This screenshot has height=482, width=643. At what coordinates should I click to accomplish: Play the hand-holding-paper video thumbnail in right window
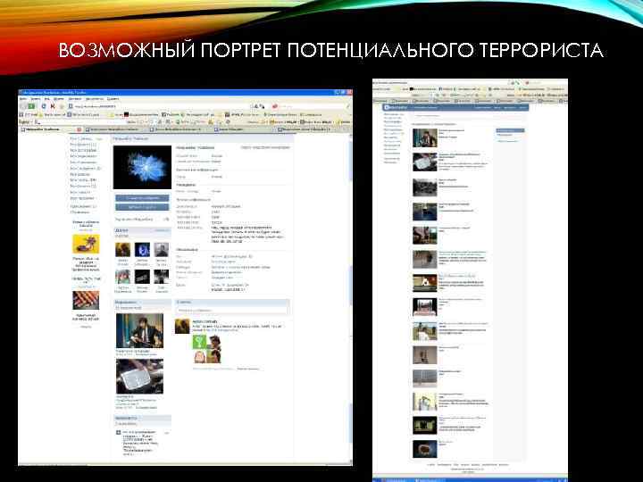[x=425, y=162]
